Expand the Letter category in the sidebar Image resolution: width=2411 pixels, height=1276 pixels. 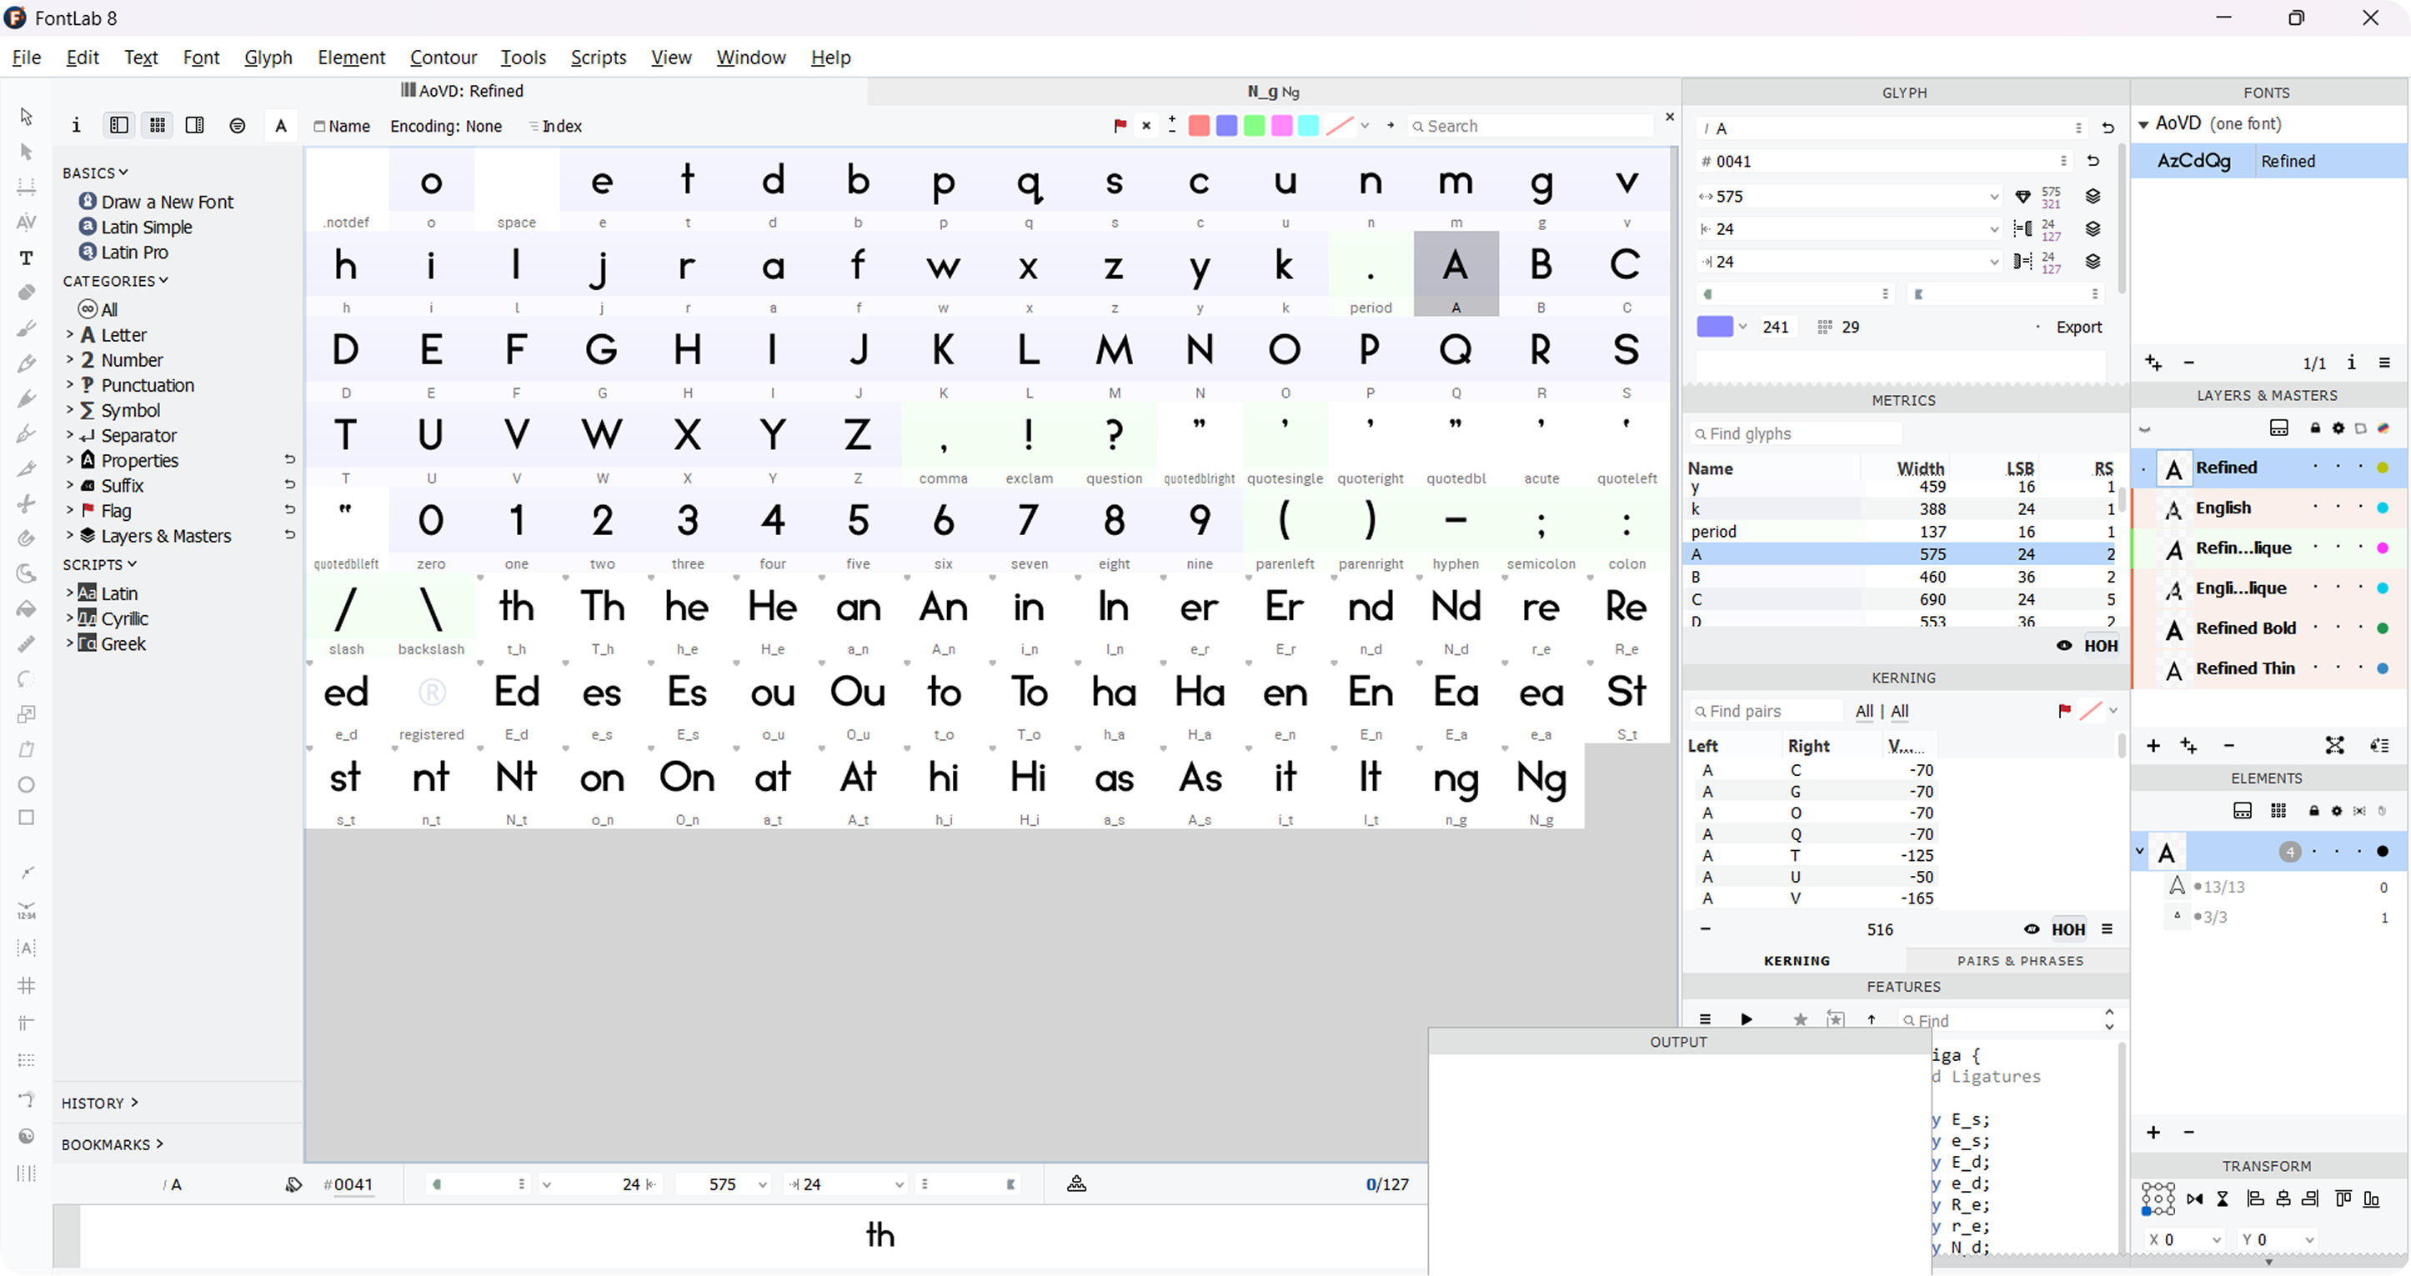click(68, 334)
